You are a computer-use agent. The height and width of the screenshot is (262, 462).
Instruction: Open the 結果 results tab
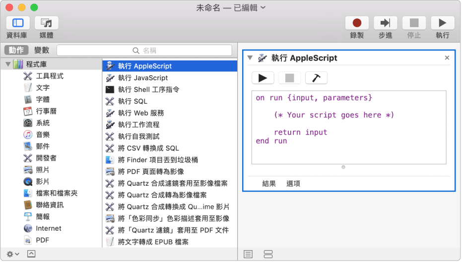269,184
